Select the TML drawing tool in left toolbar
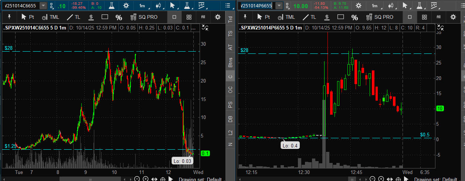This screenshot has width=465, height=181. 50,17
